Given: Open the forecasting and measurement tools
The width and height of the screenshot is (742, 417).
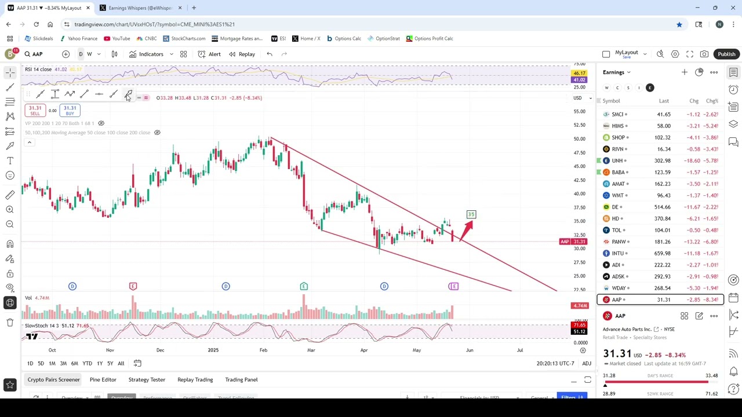Looking at the screenshot, I should pyautogui.click(x=10, y=131).
